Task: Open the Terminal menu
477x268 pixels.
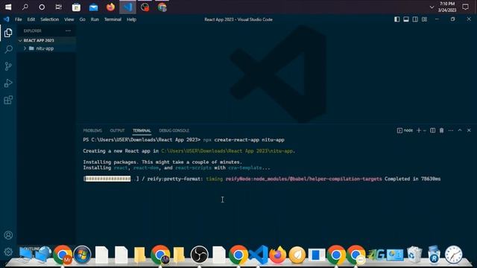Action: (x=113, y=19)
